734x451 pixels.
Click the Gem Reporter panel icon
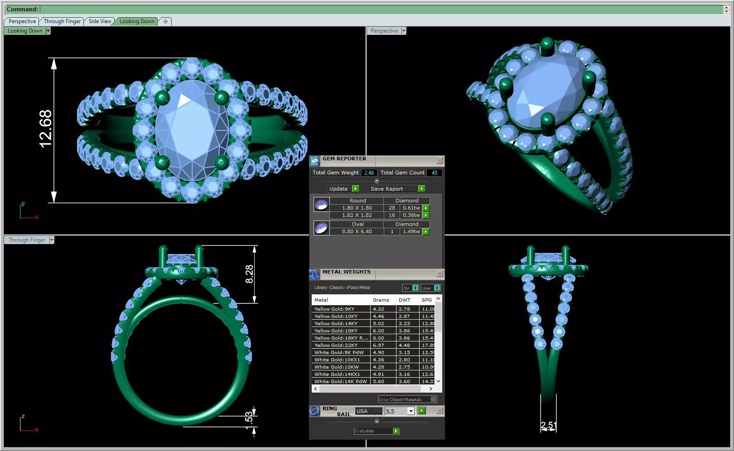(314, 161)
